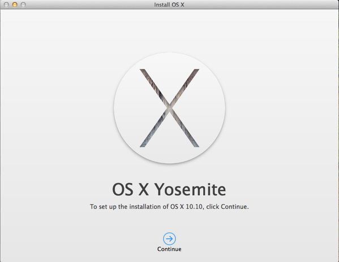Screen dimensions: 339x262
Task: Click the OS X Yosemite logo
Action: coord(170,108)
